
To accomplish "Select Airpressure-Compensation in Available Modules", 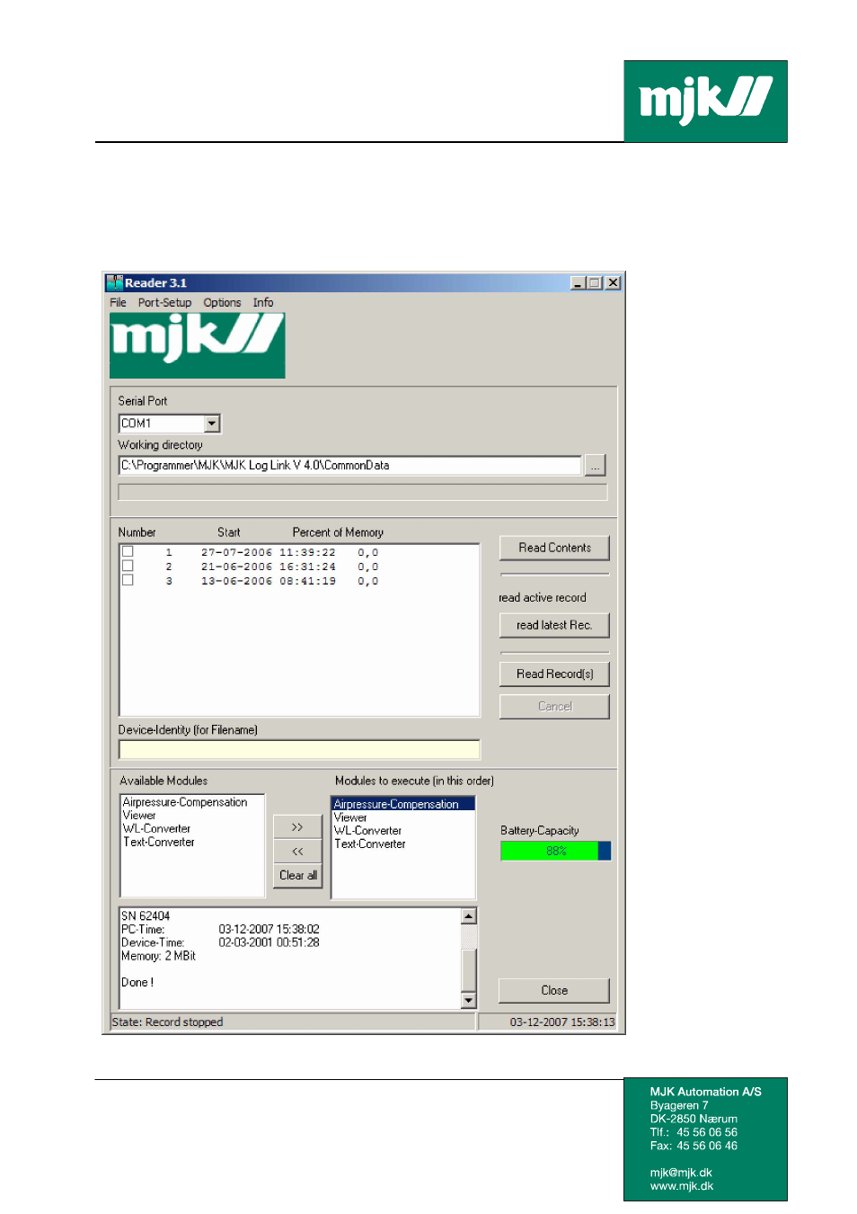I will pos(185,802).
